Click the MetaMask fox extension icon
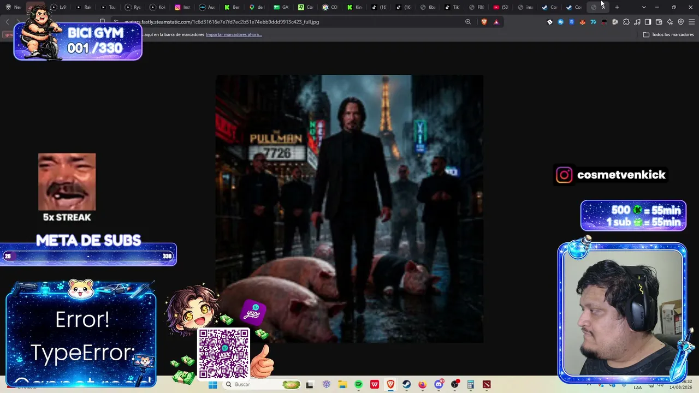The height and width of the screenshot is (393, 699). click(x=582, y=22)
